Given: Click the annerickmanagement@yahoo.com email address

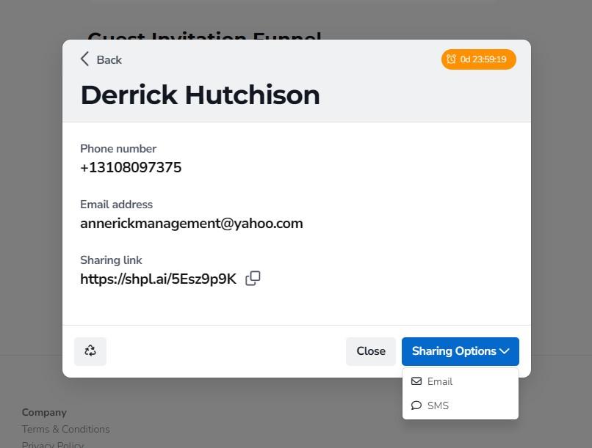Looking at the screenshot, I should click(x=191, y=224).
